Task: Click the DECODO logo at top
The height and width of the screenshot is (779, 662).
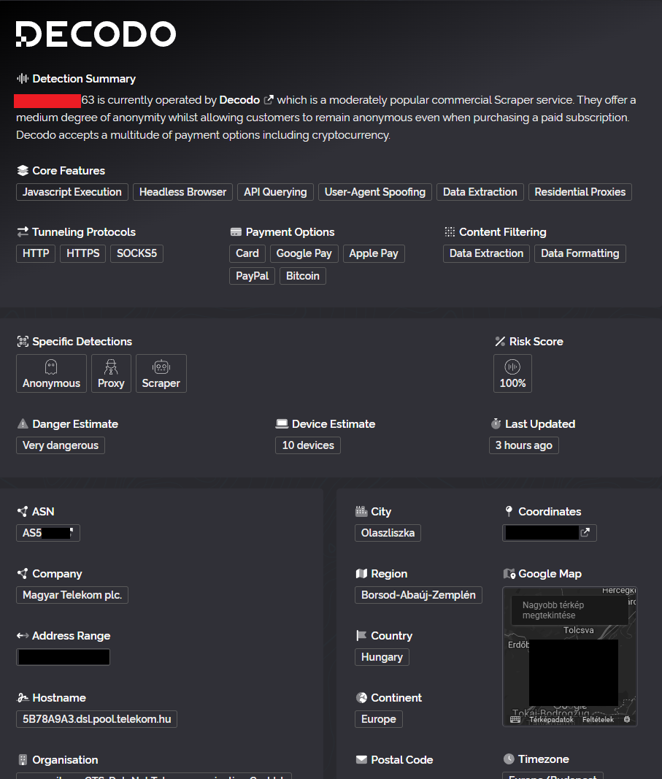Action: (96, 34)
